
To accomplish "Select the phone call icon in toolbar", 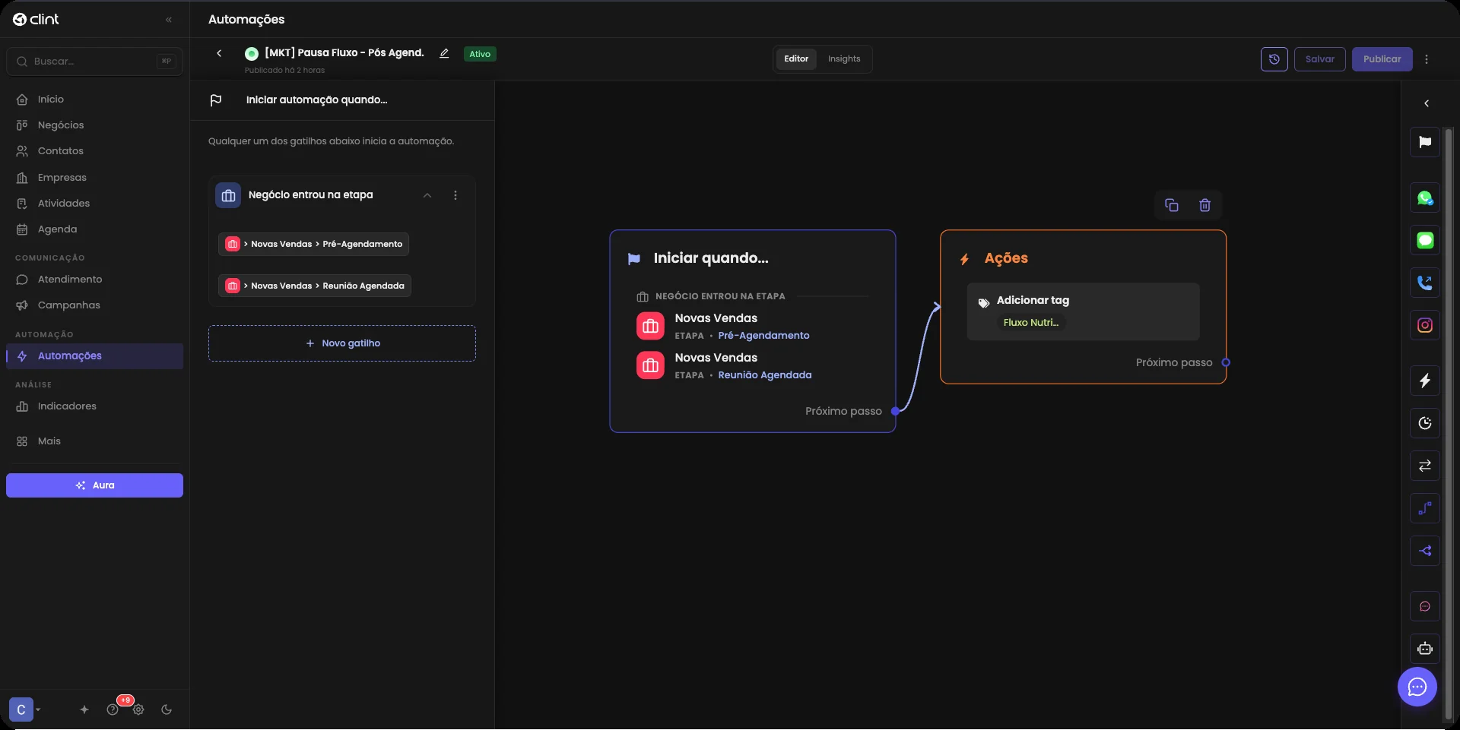I will tap(1425, 283).
